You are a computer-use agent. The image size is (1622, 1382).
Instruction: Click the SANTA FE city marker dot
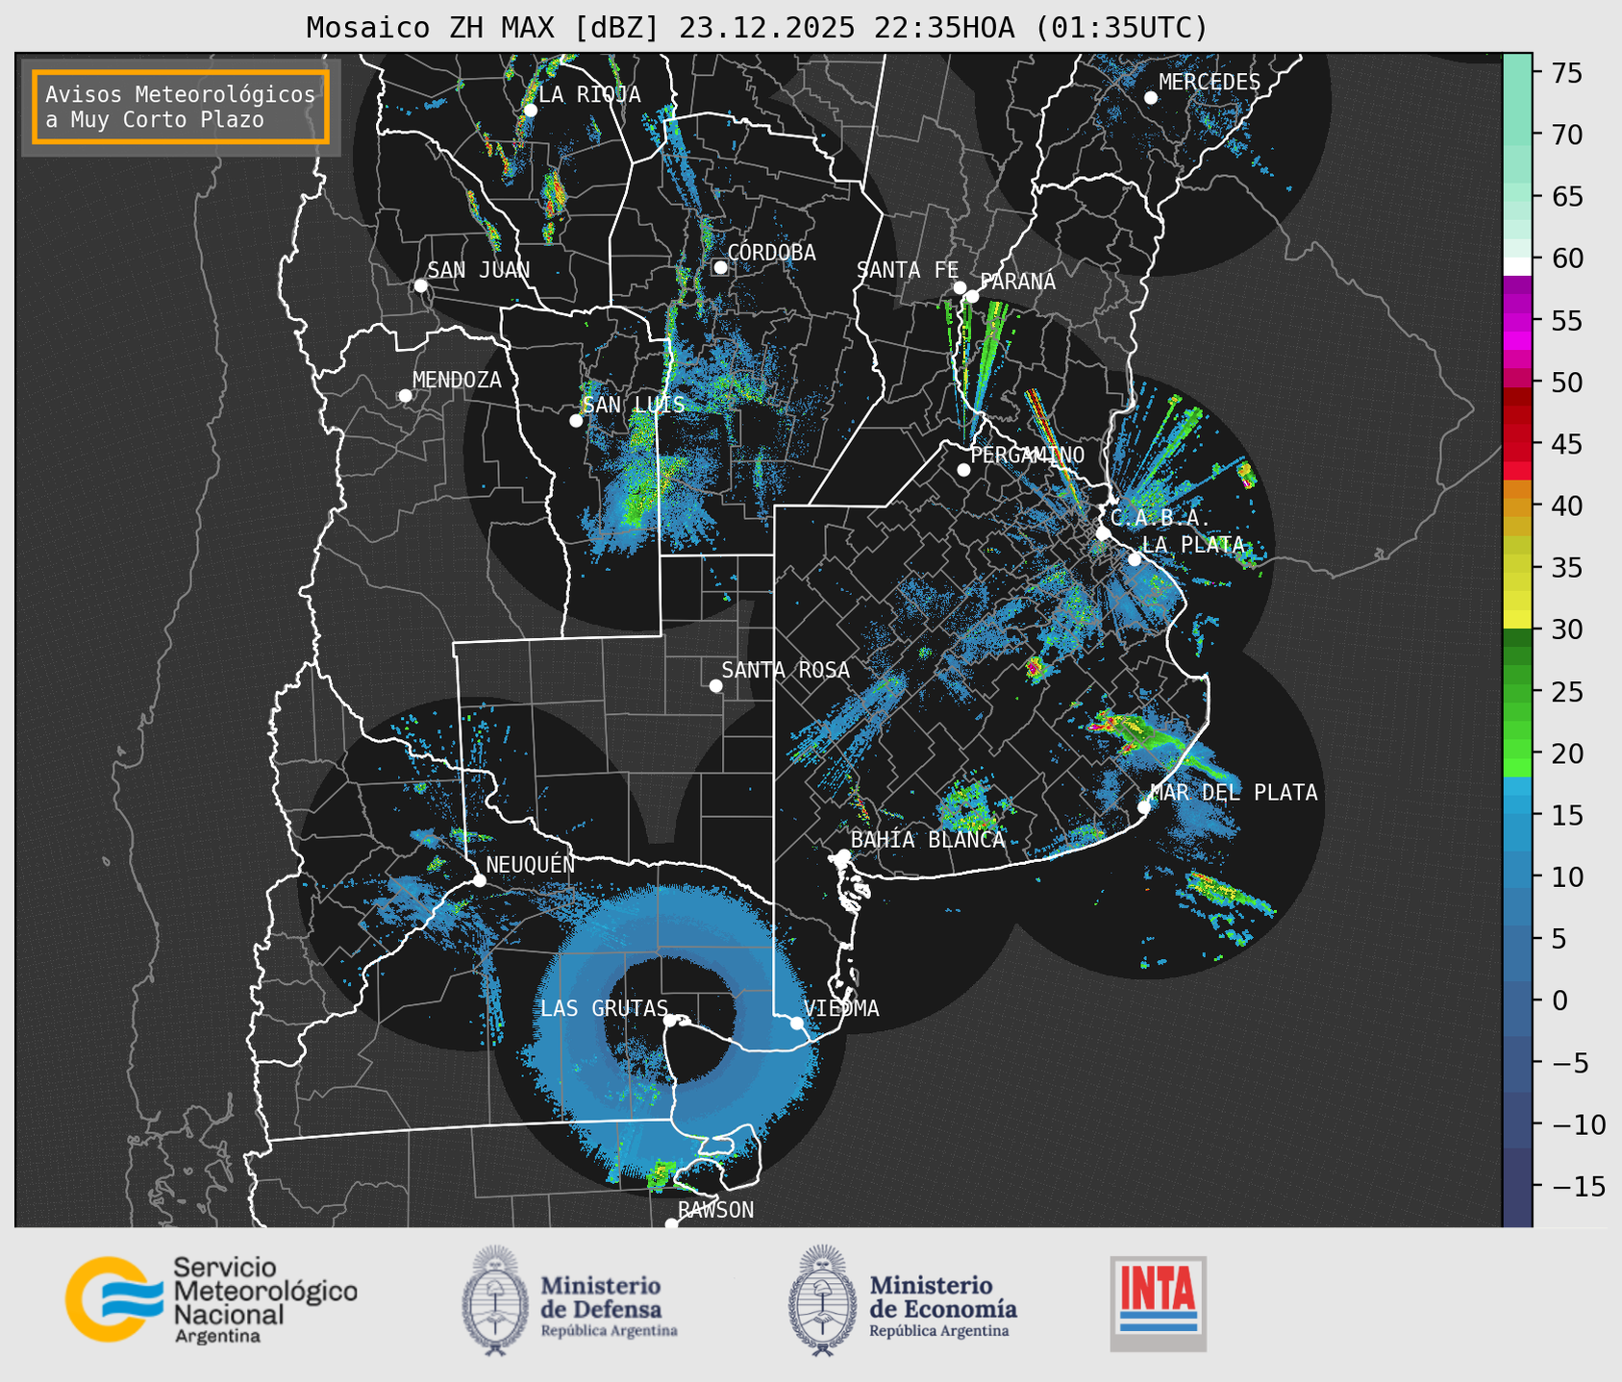[960, 287]
